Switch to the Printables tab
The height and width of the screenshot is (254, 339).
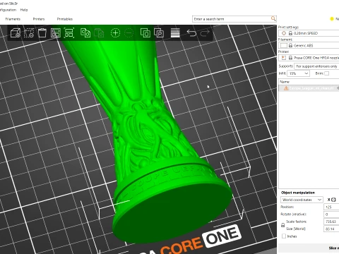pyautogui.click(x=65, y=19)
